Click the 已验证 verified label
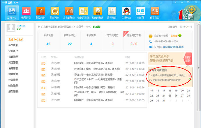201x128 pixels. (97, 27)
